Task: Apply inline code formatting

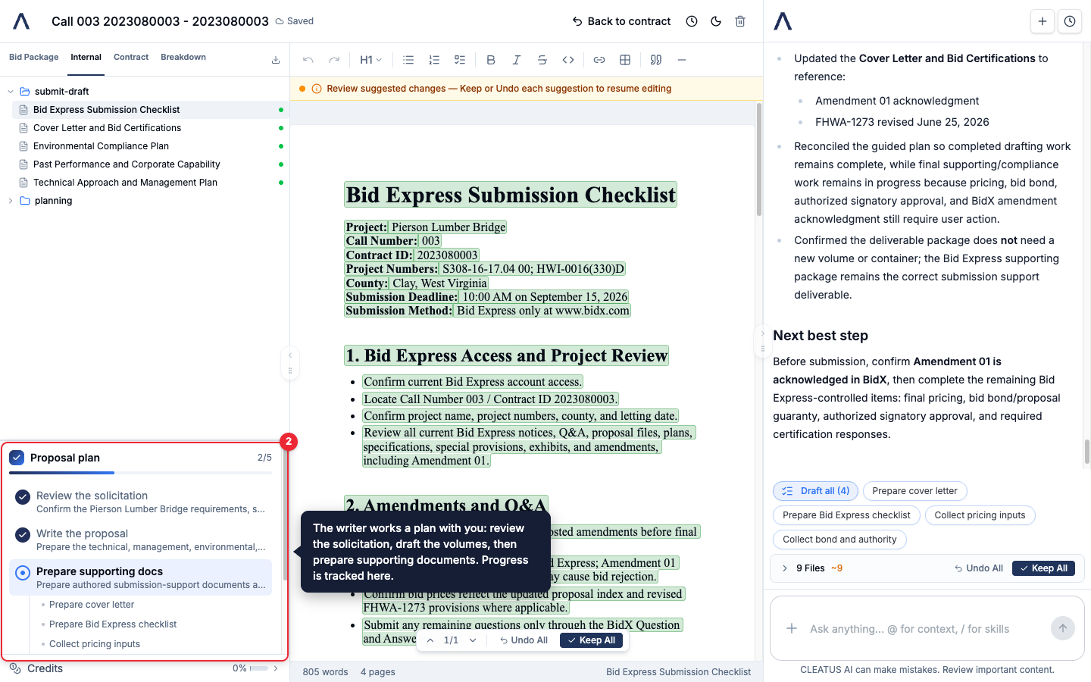Action: pyautogui.click(x=568, y=60)
